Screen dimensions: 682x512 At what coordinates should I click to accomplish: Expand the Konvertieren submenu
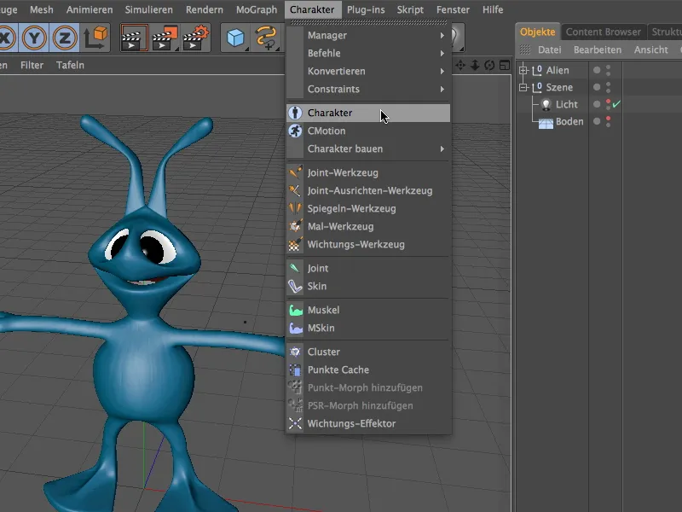pyautogui.click(x=368, y=72)
